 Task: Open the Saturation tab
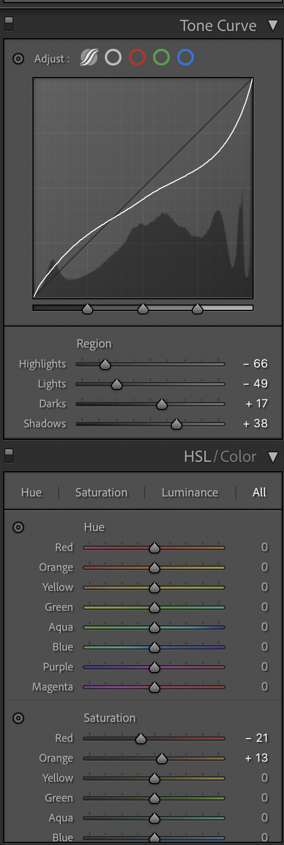pyautogui.click(x=101, y=493)
